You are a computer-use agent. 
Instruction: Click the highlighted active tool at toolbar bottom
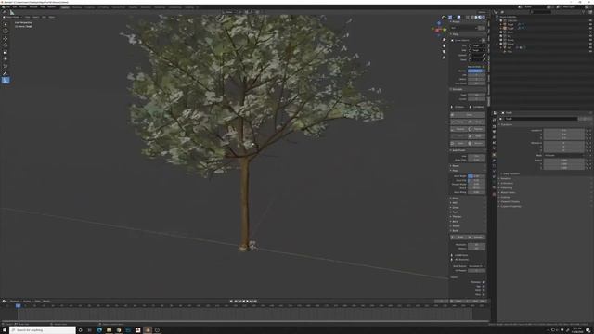(x=6, y=81)
